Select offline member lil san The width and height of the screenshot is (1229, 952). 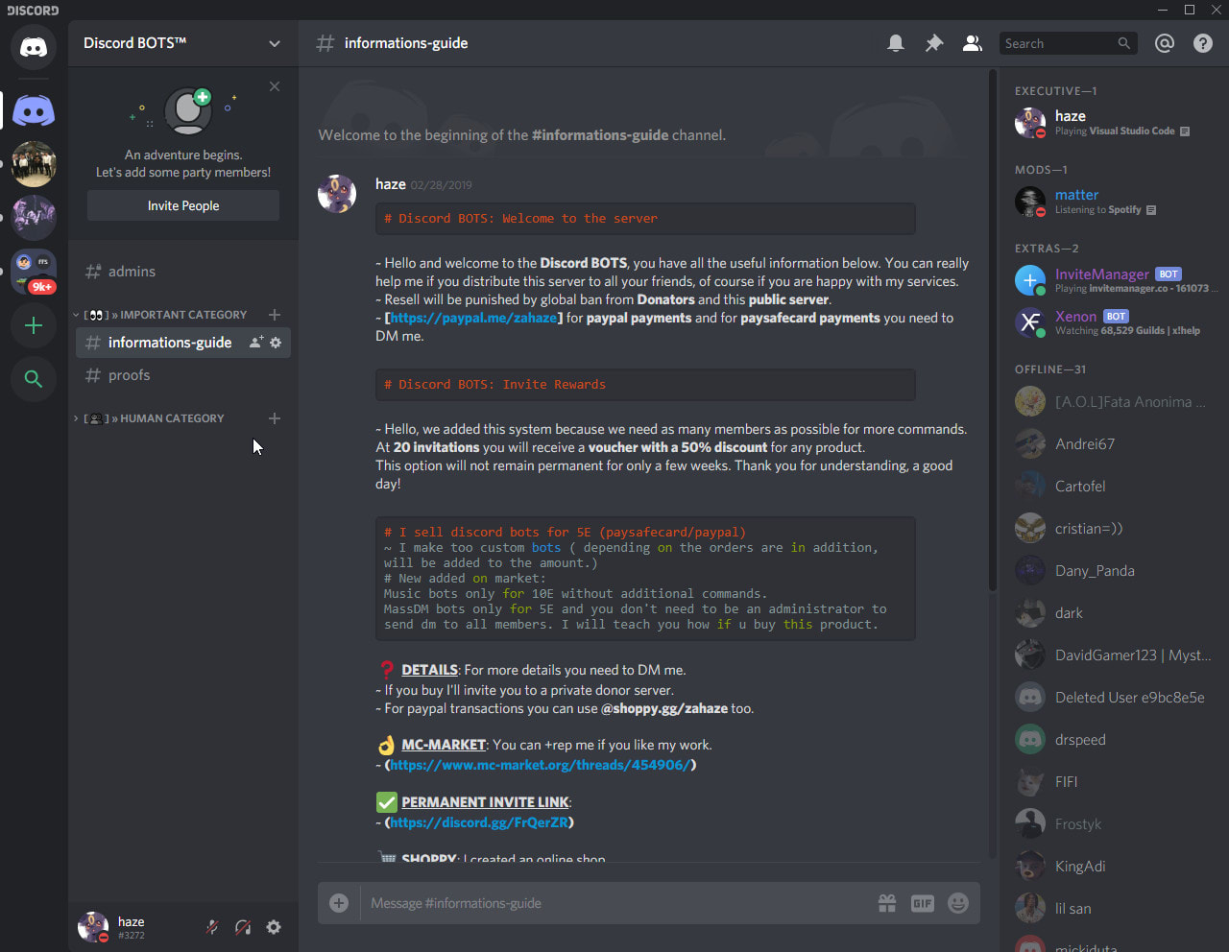point(1114,908)
